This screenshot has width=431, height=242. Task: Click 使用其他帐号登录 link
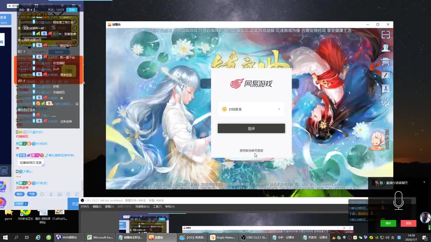coord(251,151)
